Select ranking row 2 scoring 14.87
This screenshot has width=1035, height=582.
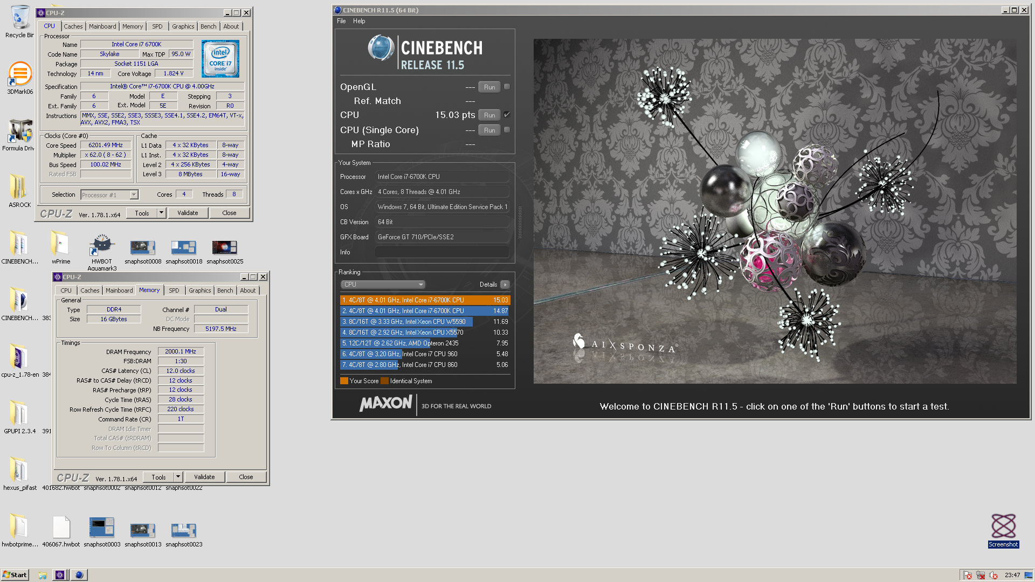425,311
